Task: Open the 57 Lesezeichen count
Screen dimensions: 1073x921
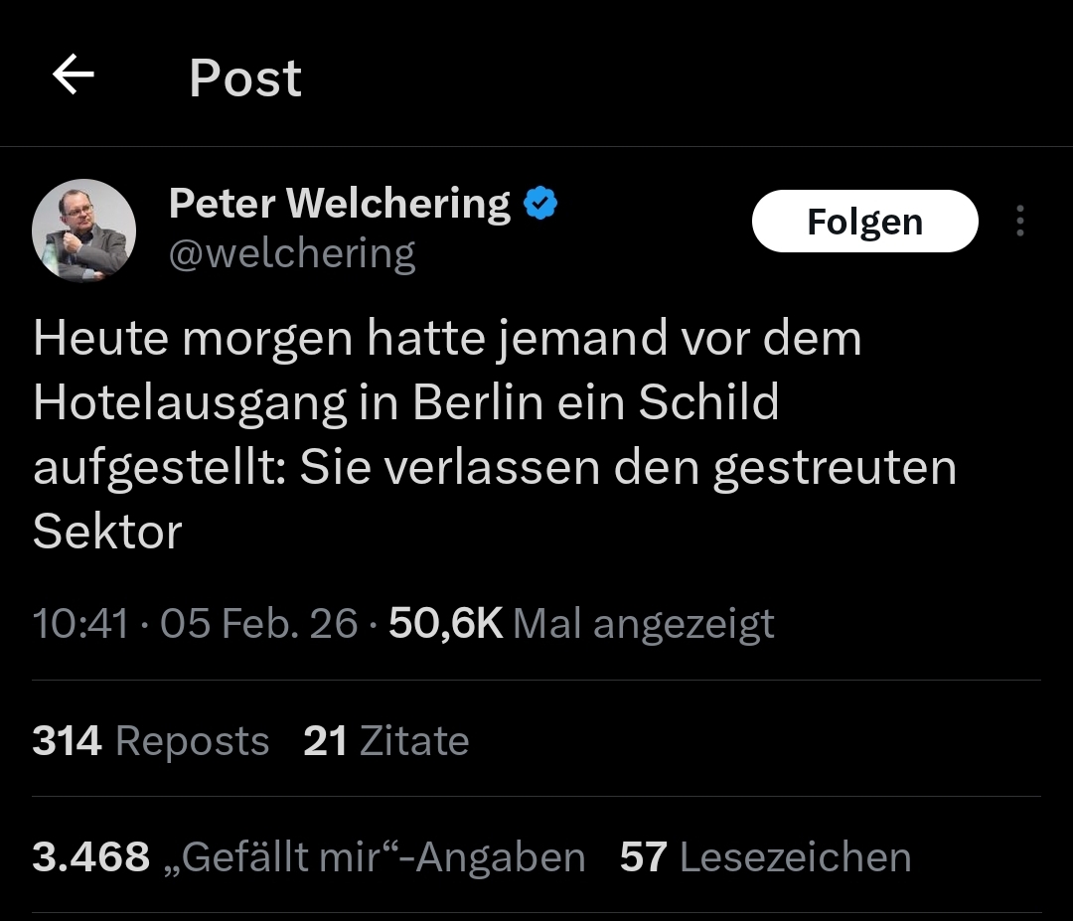Action: coord(765,857)
